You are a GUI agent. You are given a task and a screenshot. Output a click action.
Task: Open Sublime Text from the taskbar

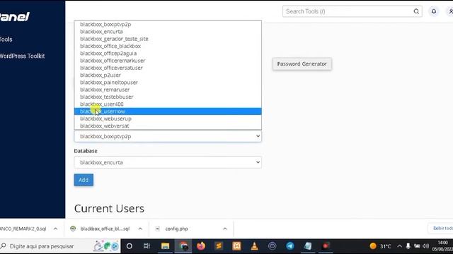(219, 246)
